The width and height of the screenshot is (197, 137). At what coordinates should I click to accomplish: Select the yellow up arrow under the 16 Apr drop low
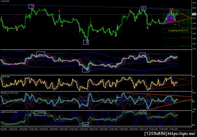coord(147,28)
